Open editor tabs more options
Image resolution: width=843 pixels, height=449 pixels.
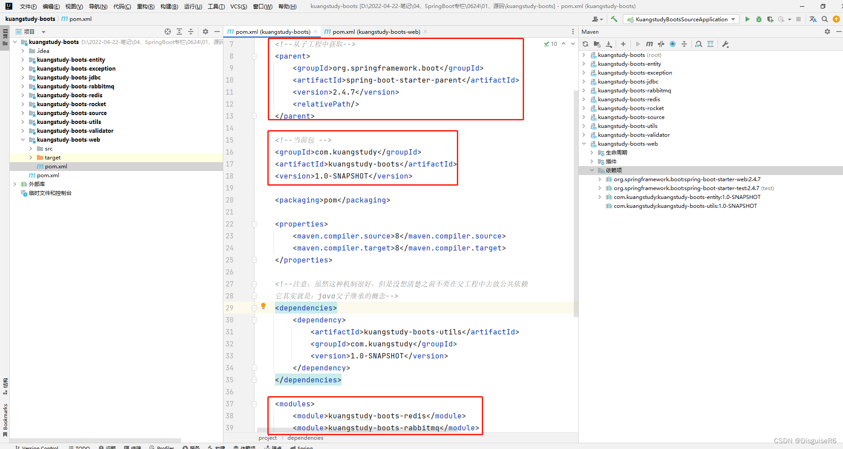pyautogui.click(x=573, y=32)
